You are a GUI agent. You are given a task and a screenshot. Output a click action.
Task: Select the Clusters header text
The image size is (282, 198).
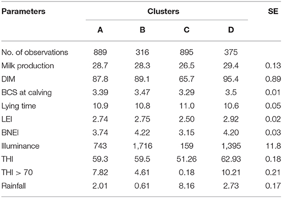(163, 12)
